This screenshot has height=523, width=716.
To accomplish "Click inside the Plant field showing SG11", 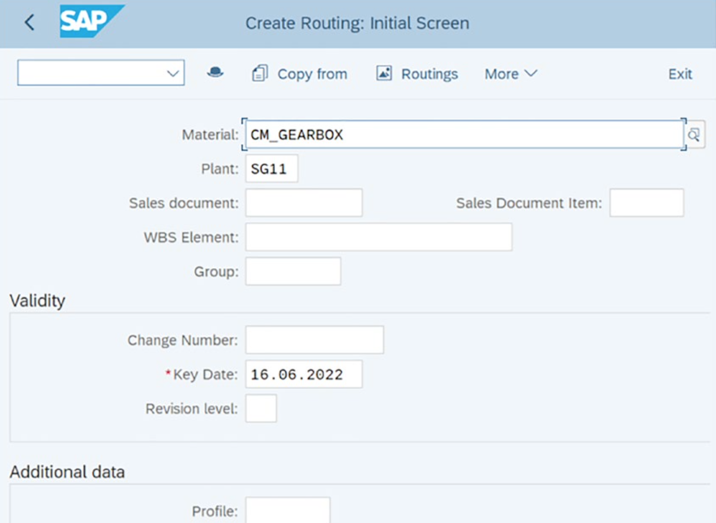I will (x=271, y=169).
